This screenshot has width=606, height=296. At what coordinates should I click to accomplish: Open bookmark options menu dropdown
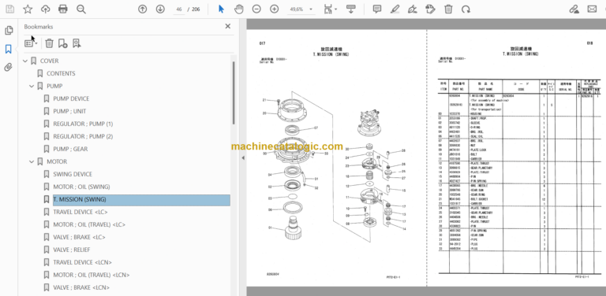pyautogui.click(x=31, y=43)
